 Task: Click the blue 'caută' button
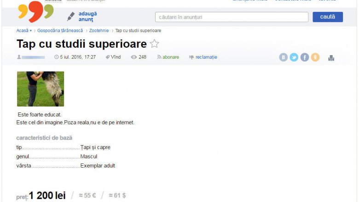(x=328, y=17)
